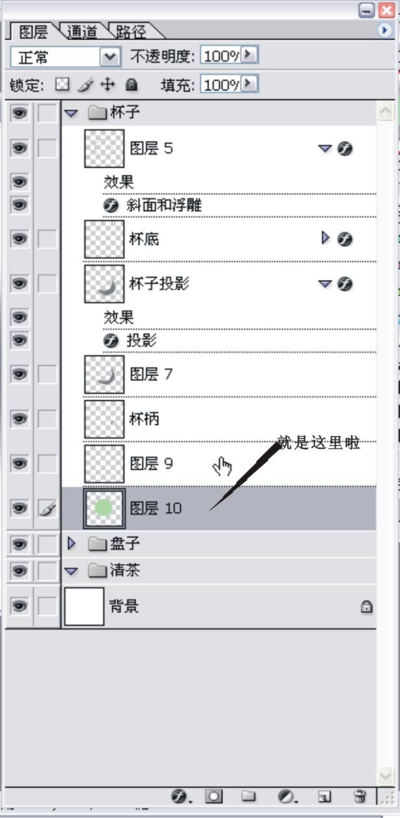Toggle visibility of 图层 7

coord(19,374)
